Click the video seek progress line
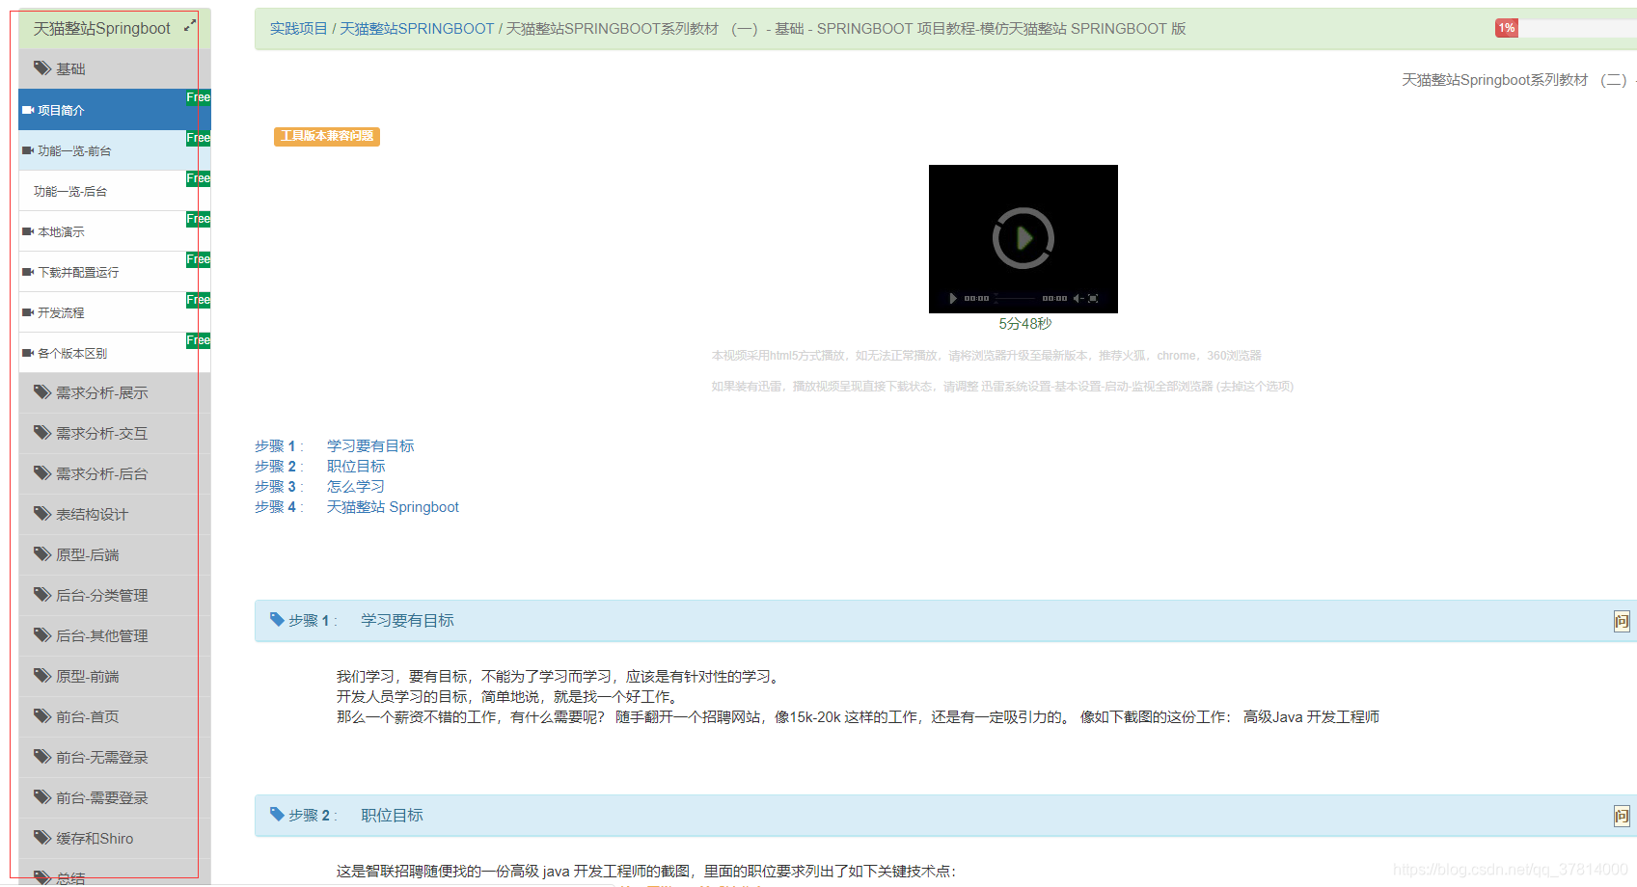Screen dimensions: 1637x887 tap(1015, 298)
